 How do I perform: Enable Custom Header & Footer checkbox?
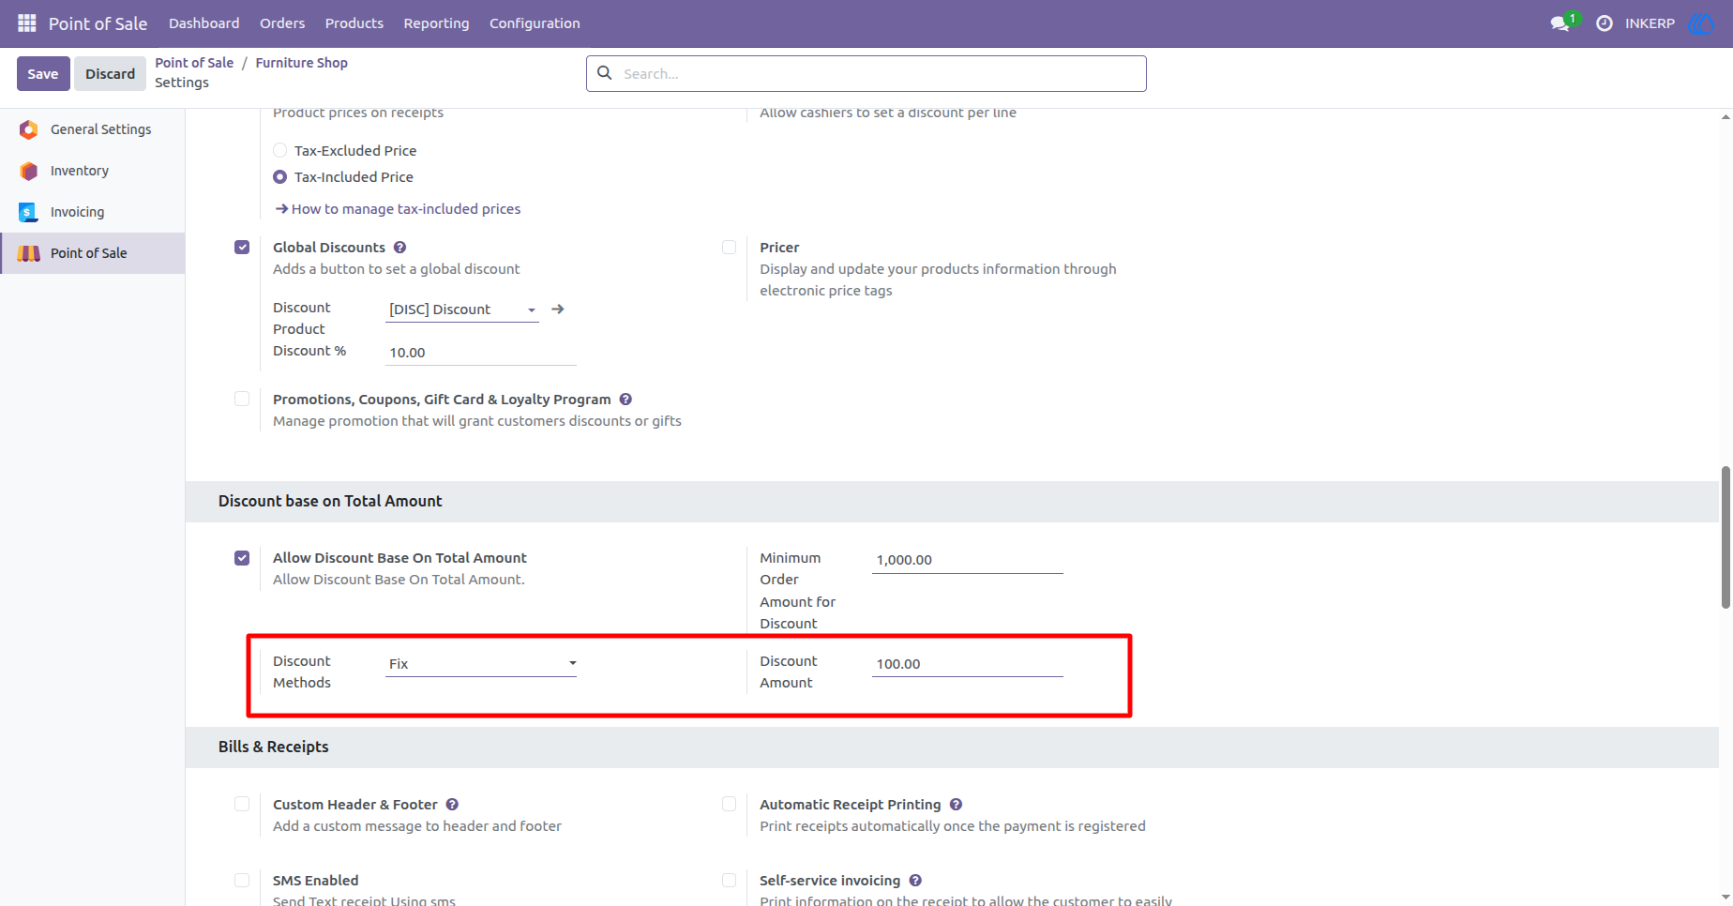click(242, 805)
